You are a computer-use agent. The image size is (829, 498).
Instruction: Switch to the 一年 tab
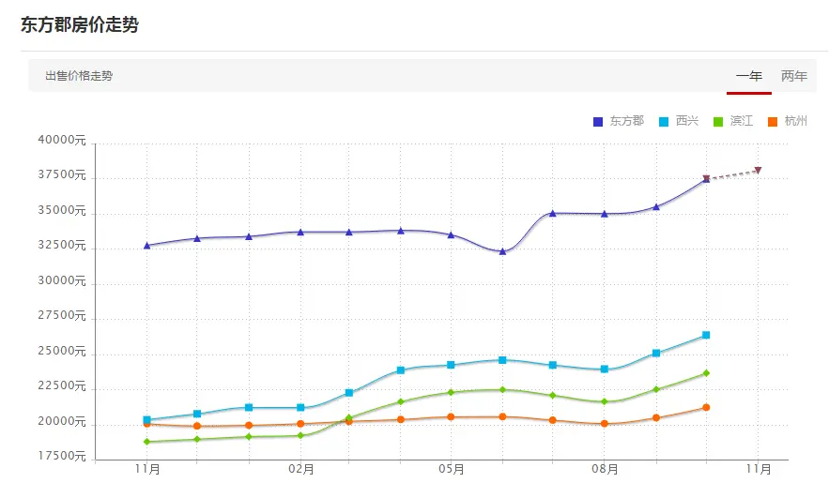point(748,76)
